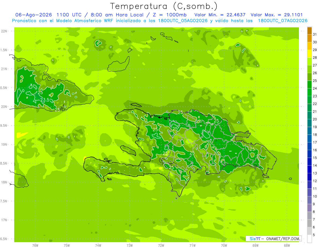The width and height of the screenshot is (322, 249).
Task: Click colorbar label '14'
Action: coord(315,165)
